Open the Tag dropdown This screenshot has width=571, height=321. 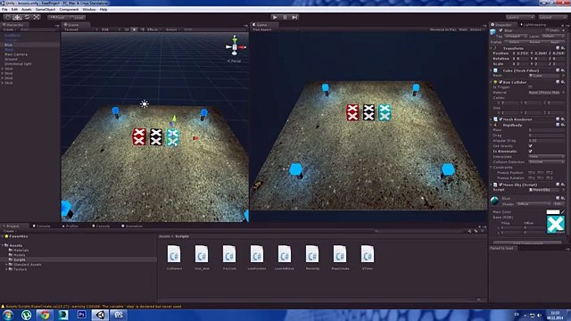coord(516,36)
